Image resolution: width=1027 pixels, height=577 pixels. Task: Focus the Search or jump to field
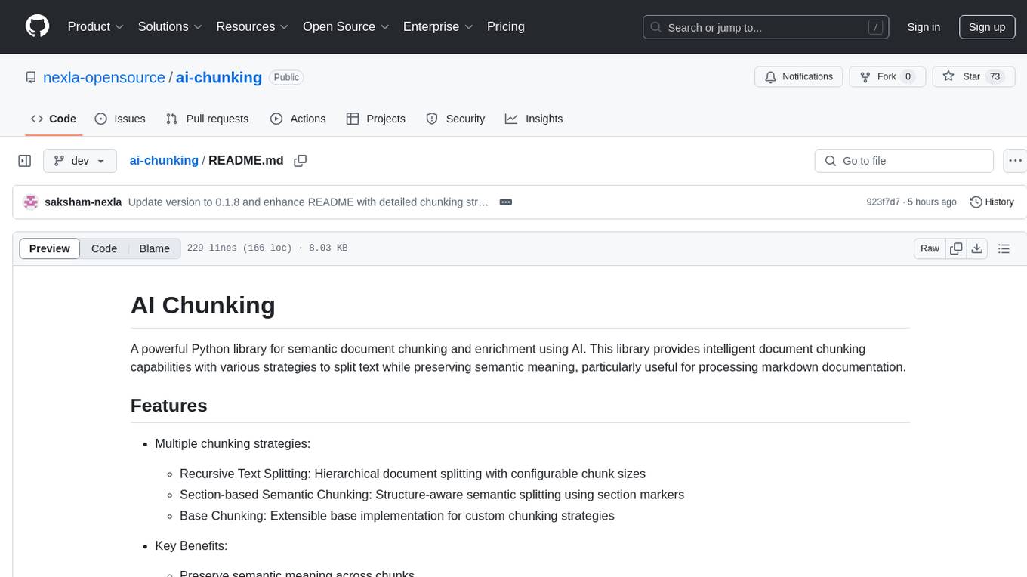(764, 27)
